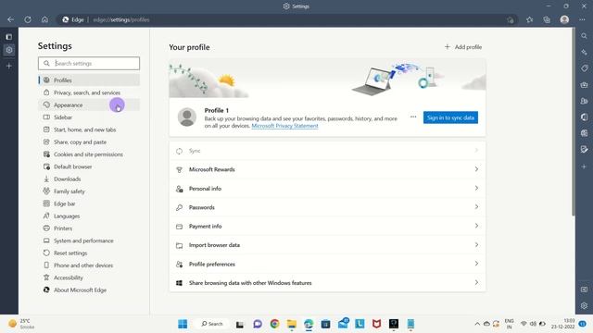Open the Sidebar settings section

89,117
